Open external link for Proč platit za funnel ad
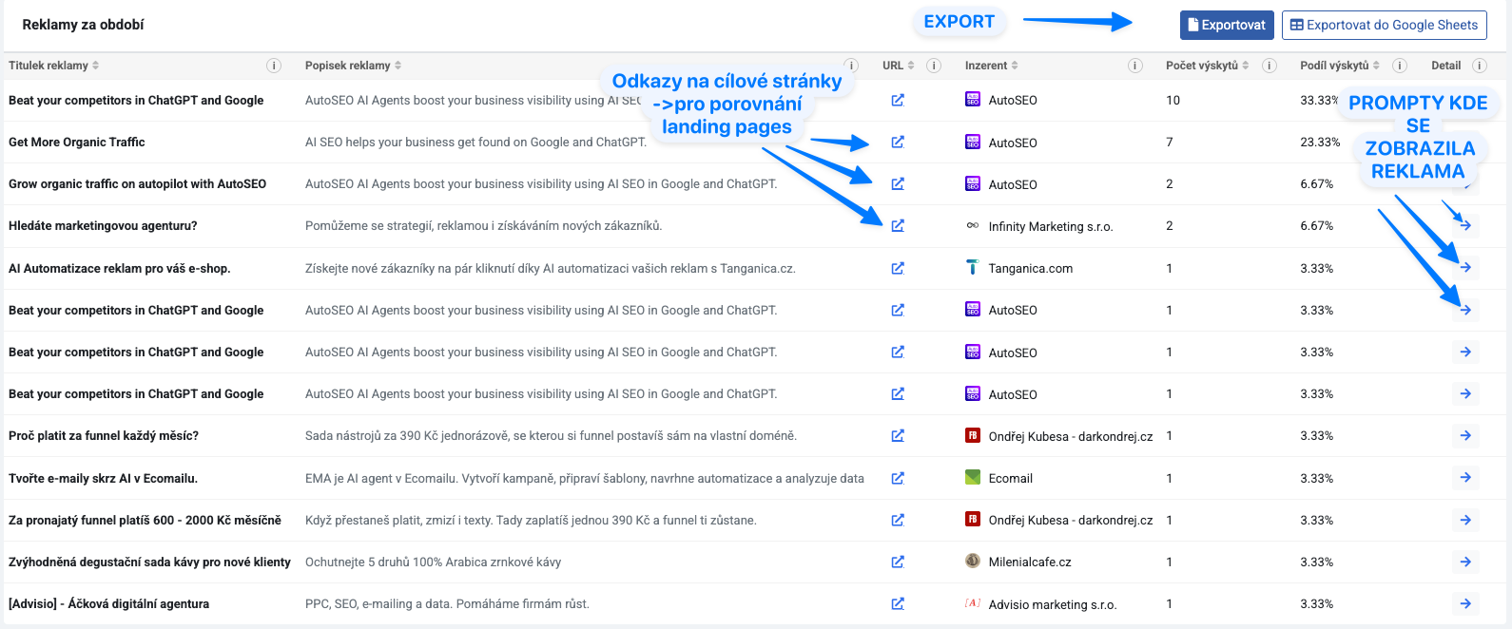This screenshot has height=629, width=1512. (897, 436)
